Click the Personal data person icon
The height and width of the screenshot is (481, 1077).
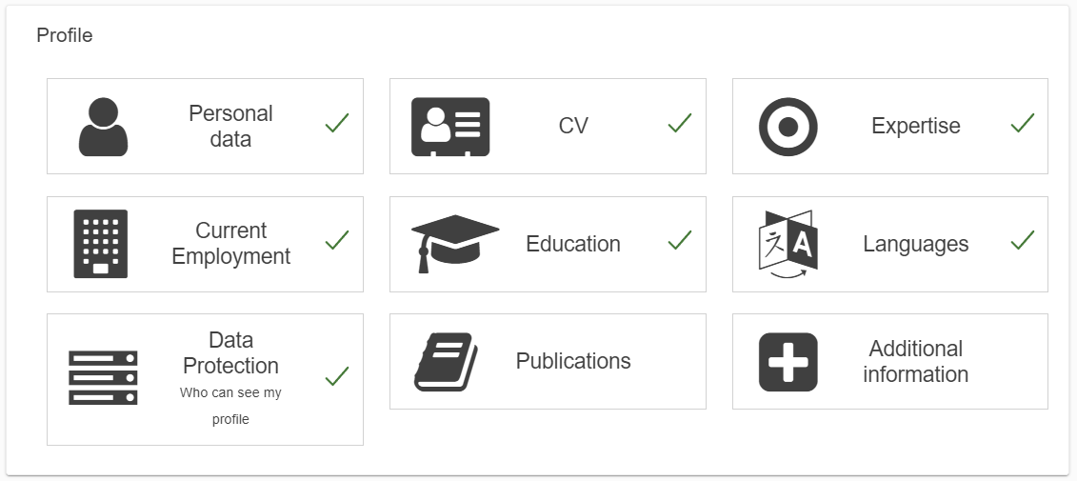103,127
